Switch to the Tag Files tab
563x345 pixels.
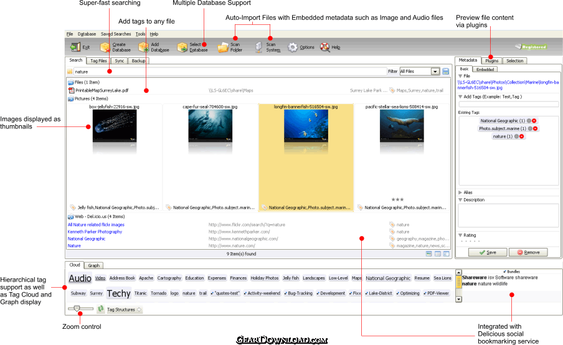pos(99,60)
